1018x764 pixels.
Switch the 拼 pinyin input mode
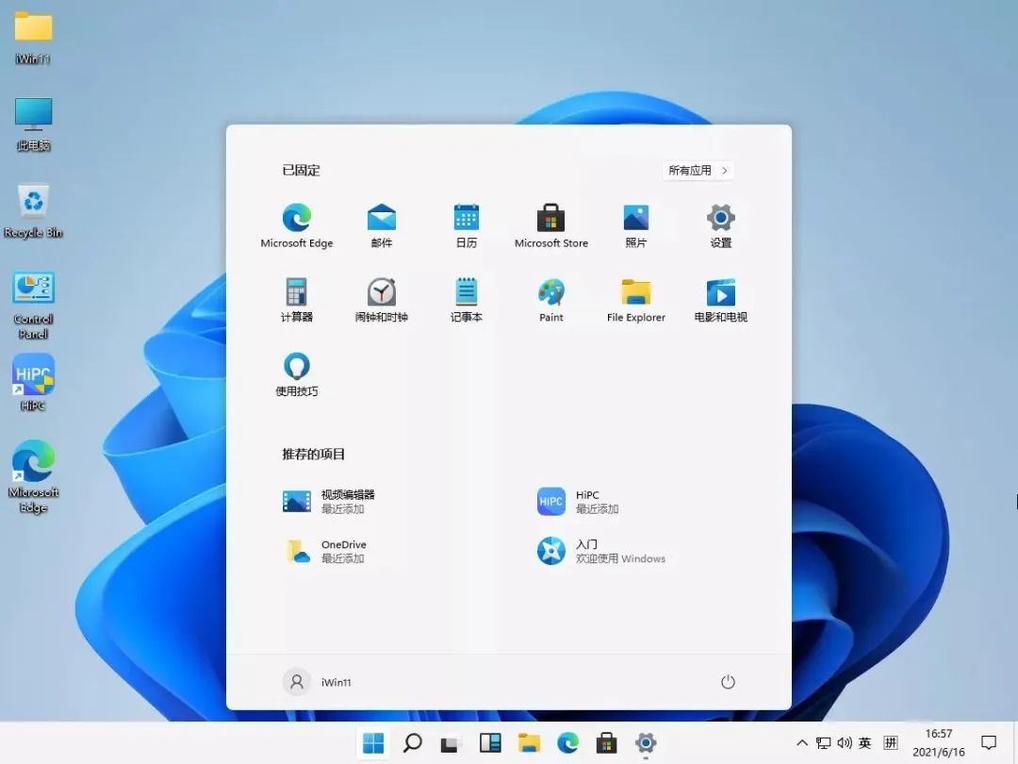(890, 744)
